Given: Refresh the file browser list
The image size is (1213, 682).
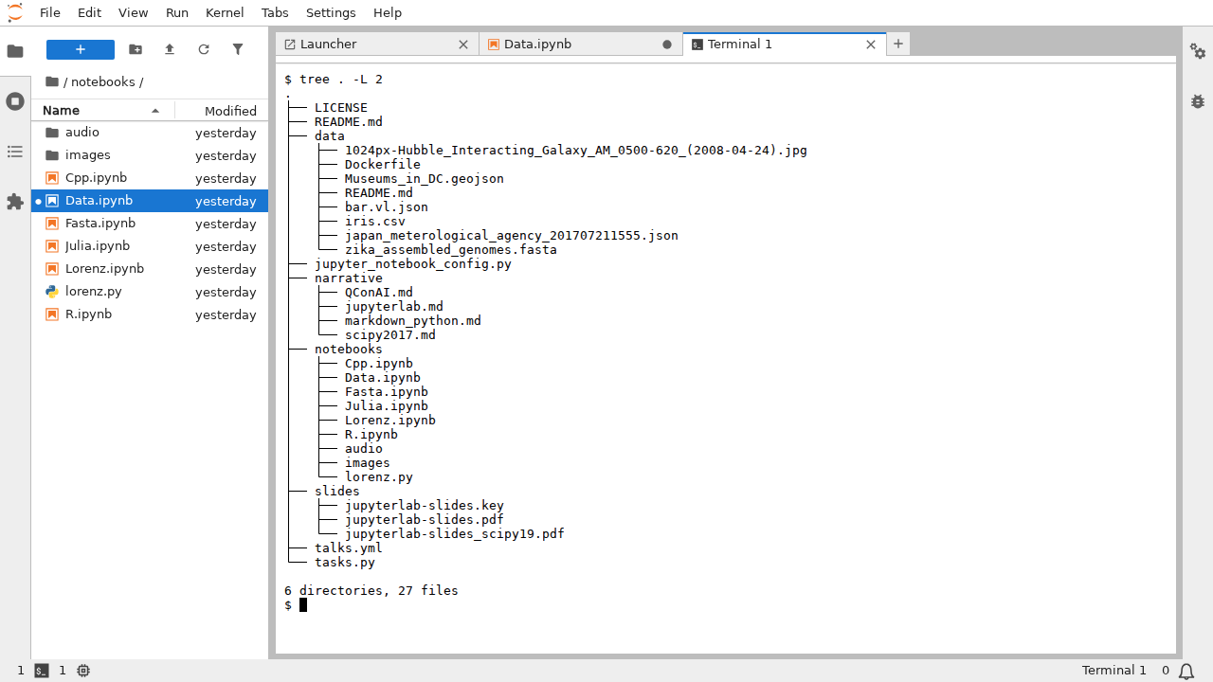Looking at the screenshot, I should [204, 49].
